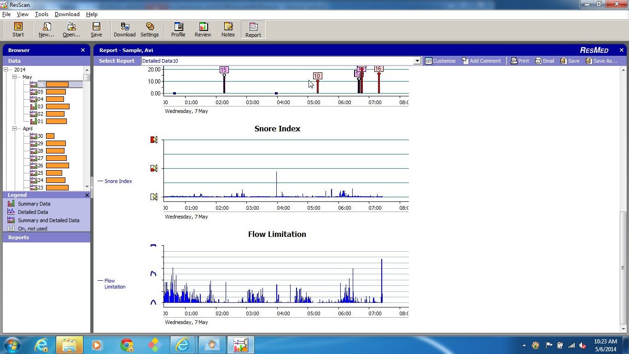Open the Profile view
629x354 pixels.
(178, 29)
